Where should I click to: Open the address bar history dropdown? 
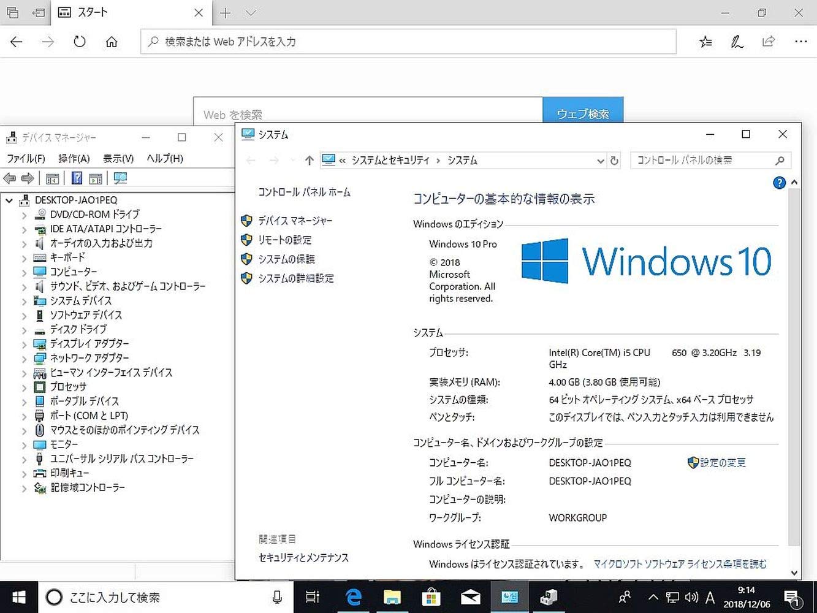[600, 161]
